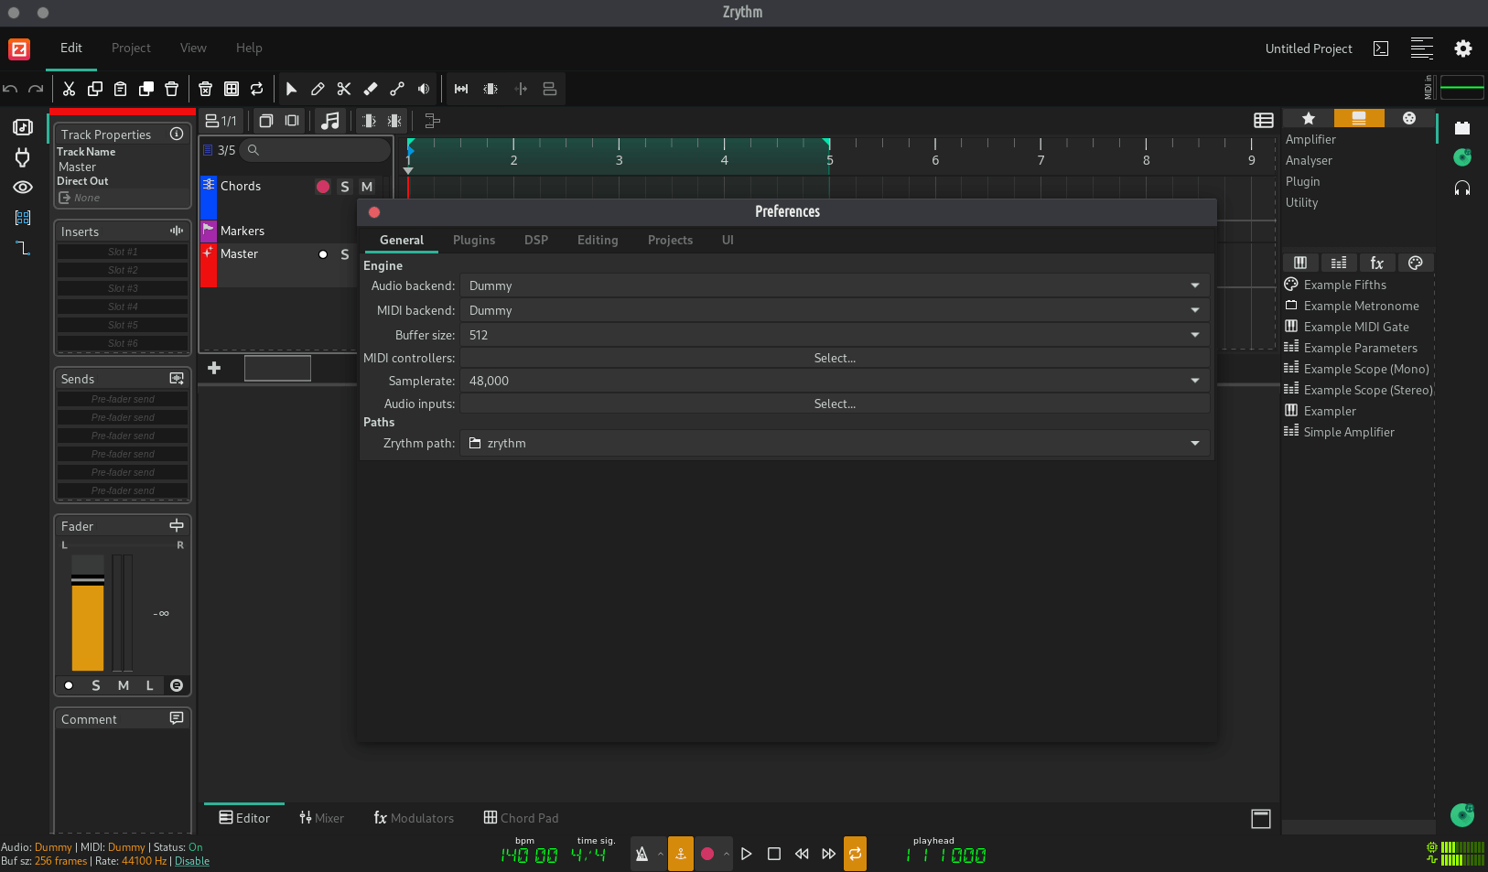Screen dimensions: 1488x872
Task: Open settings gear in top right
Action: tap(1462, 48)
